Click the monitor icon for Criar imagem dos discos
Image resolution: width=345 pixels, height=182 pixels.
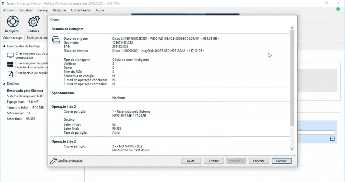tap(10, 56)
